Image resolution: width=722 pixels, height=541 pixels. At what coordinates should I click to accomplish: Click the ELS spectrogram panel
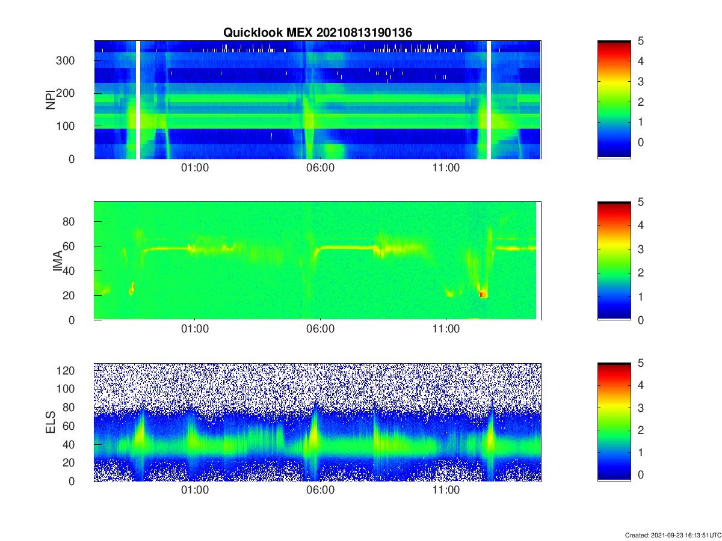click(318, 422)
